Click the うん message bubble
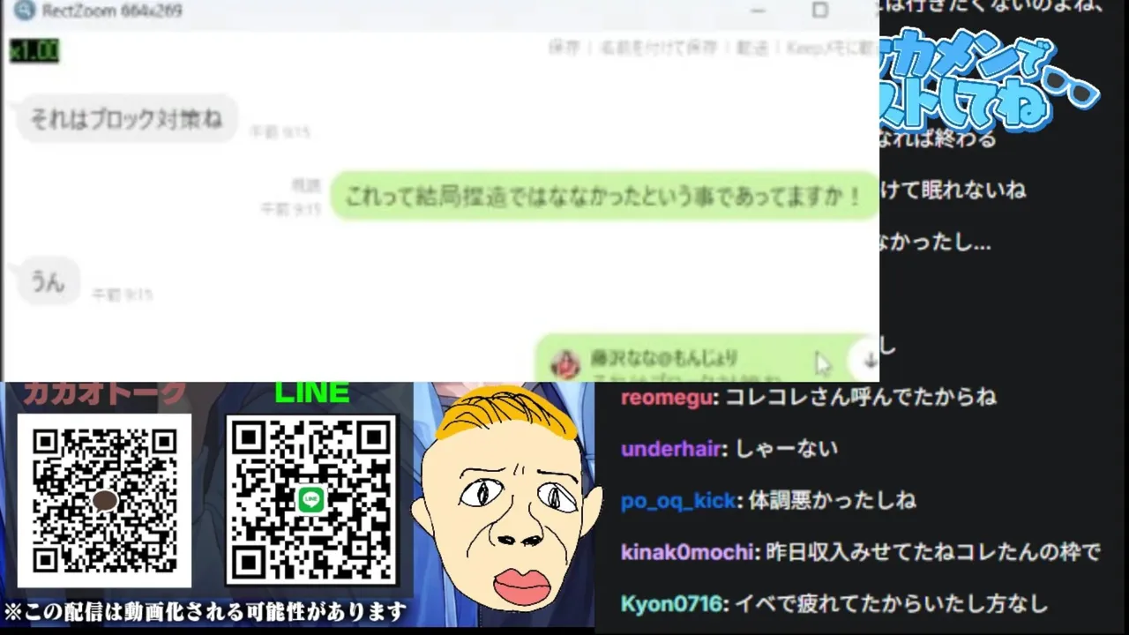Screen dimensions: 1129x635 point(49,281)
